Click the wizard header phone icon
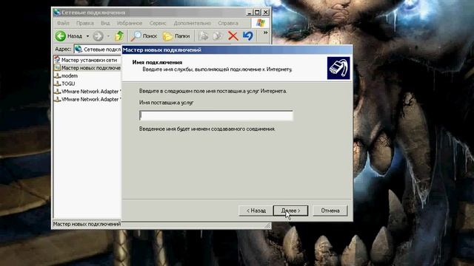The image size is (474, 266). coord(338,68)
